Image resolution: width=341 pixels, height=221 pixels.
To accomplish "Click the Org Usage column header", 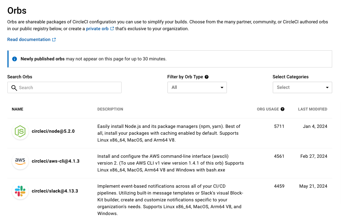I will [268, 109].
